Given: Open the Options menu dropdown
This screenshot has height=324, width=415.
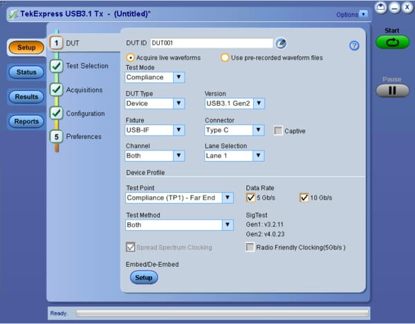Looking at the screenshot, I should pos(364,14).
